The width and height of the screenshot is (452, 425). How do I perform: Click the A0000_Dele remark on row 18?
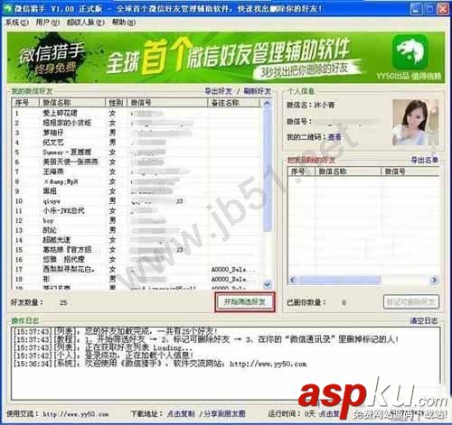233,279
